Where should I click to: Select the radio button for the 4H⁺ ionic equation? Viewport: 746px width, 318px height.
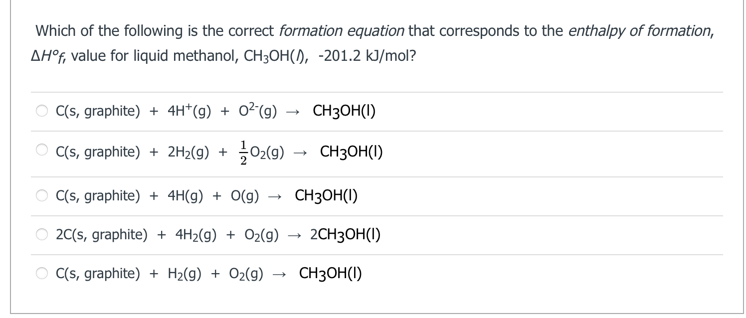42,111
